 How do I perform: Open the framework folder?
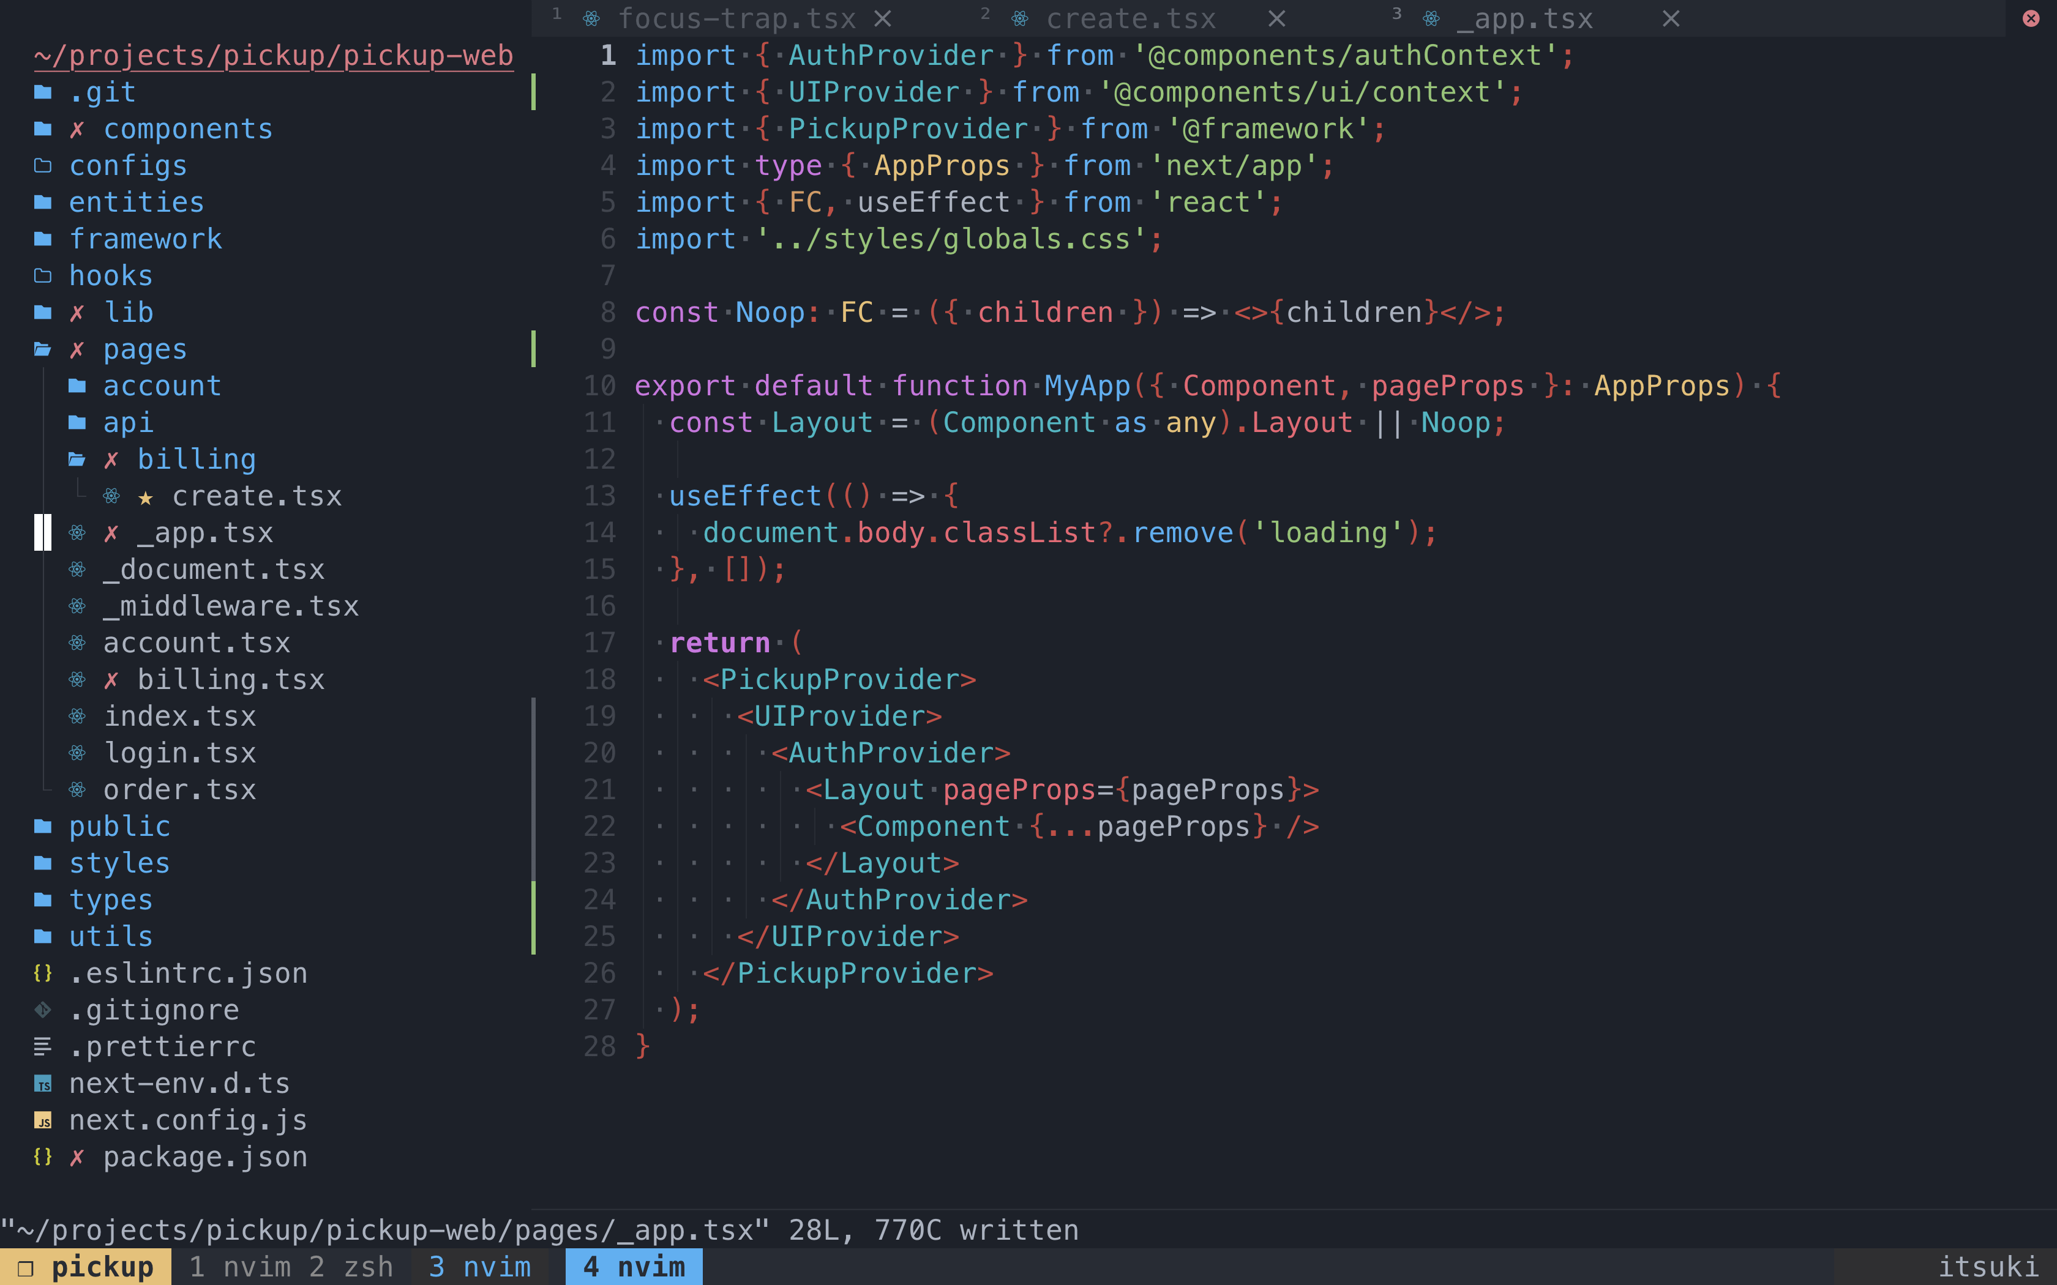146,239
